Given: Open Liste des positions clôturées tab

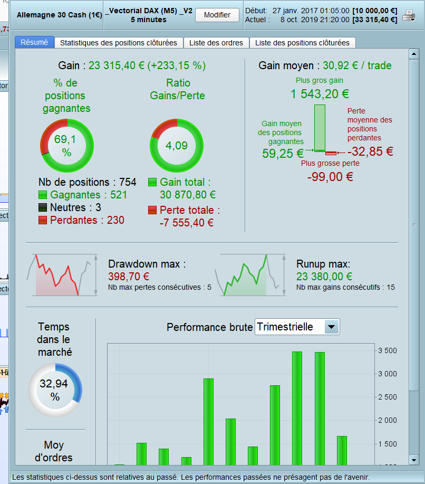Looking at the screenshot, I should tap(302, 43).
